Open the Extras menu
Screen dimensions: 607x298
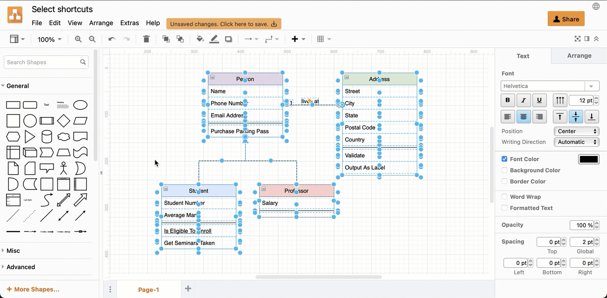pos(129,22)
